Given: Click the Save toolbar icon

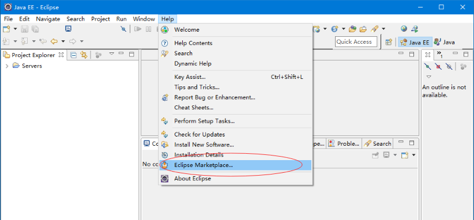Looking at the screenshot, I should pos(25,29).
